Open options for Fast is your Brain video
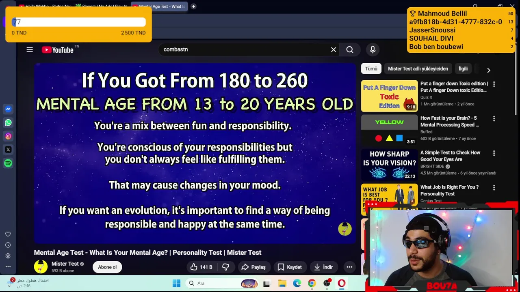520x292 pixels. point(494,119)
